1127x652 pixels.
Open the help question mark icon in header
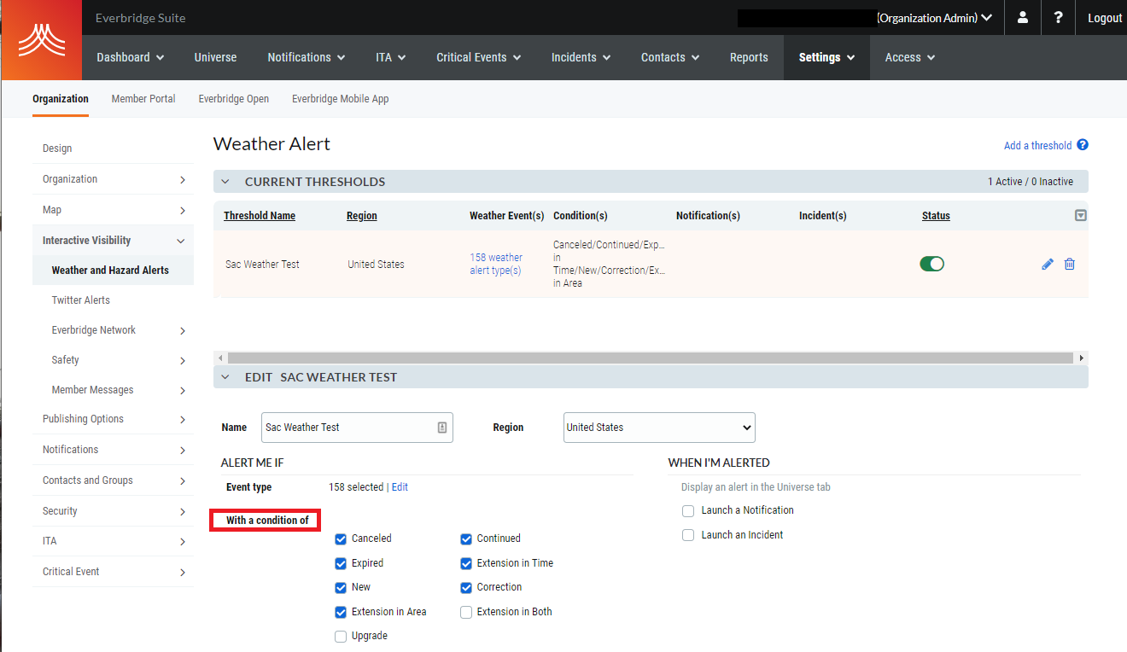(1058, 18)
